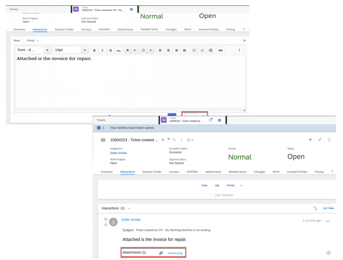343x260 pixels.
Task: Click the ticket list icon beside ticket title
Action: click(103, 140)
